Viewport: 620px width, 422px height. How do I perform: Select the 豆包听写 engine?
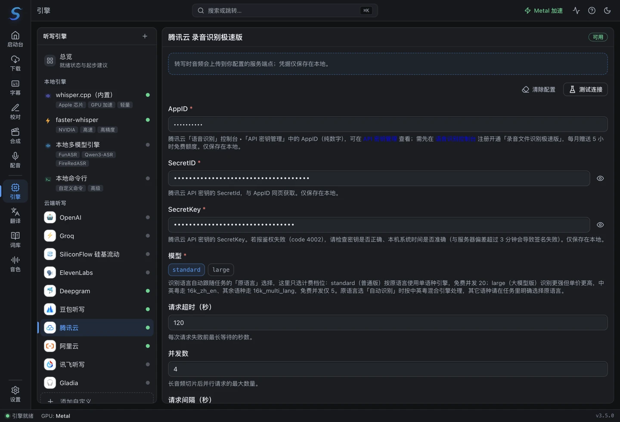coord(97,309)
